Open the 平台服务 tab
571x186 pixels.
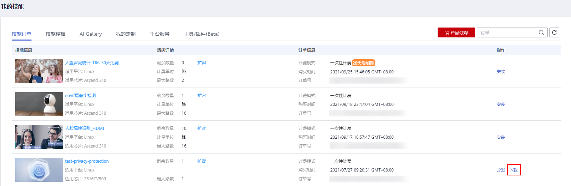(160, 34)
